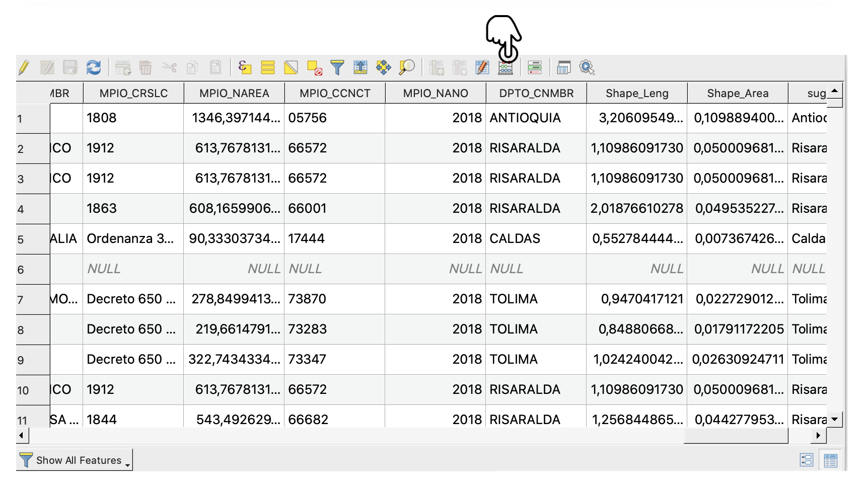Click the Ordenanza 3... cell

click(133, 239)
